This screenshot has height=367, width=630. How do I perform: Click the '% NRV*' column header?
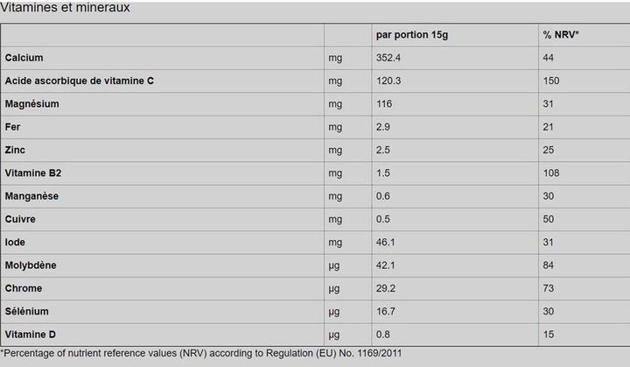[x=561, y=35]
